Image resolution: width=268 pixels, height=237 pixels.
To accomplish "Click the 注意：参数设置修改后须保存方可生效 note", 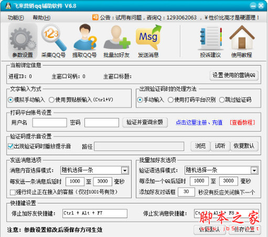I will 55,230.
